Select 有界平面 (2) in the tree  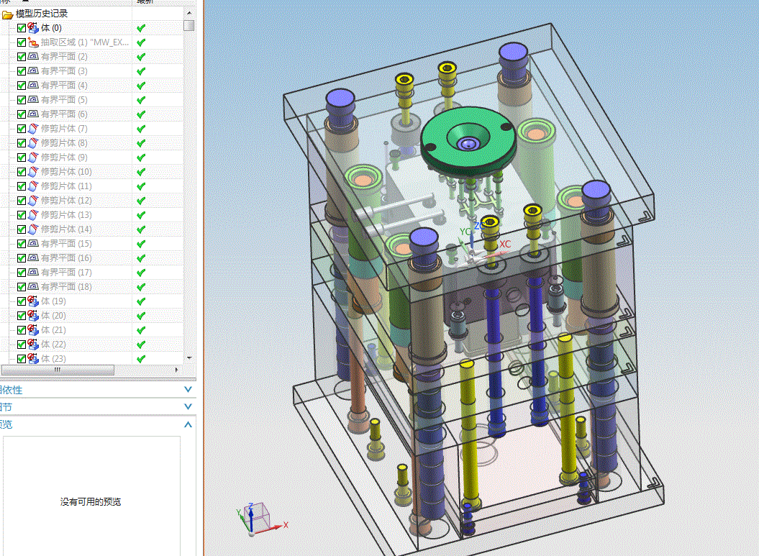click(x=64, y=57)
